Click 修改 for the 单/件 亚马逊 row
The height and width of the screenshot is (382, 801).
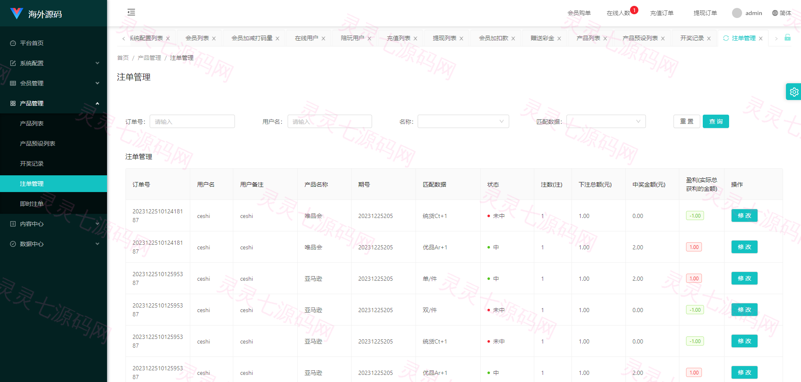pos(744,278)
